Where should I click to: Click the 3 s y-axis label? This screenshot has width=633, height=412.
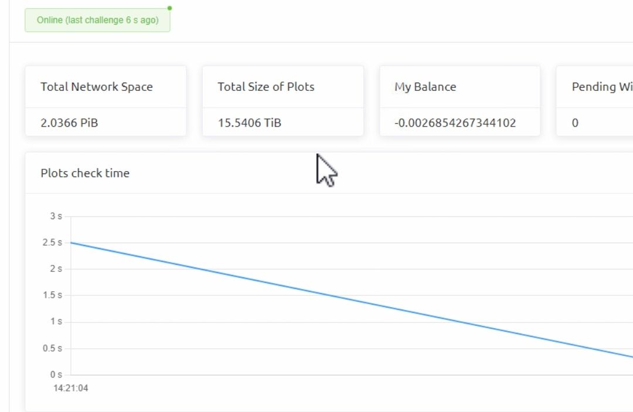coord(56,216)
